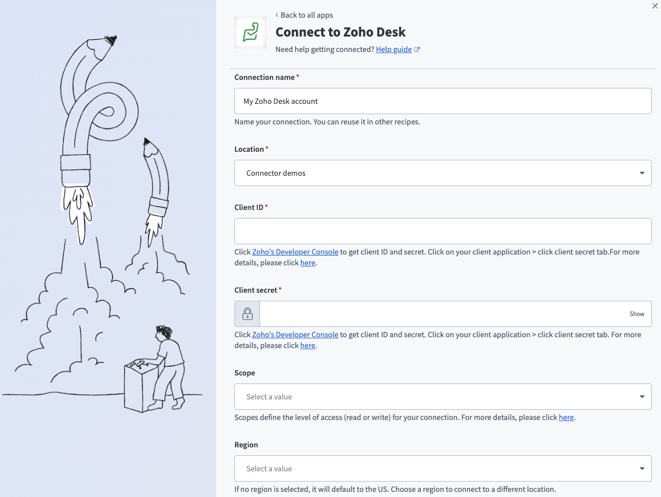This screenshot has width=661, height=497.
Task: Open the Help guide link
Action: [394, 49]
